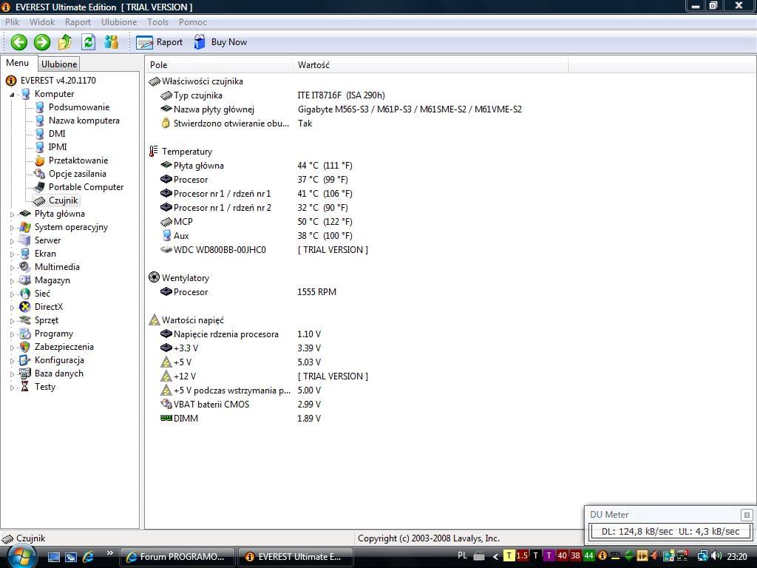757x568 pixels.
Task: Click the 1555 RPM fan value
Action: click(316, 292)
